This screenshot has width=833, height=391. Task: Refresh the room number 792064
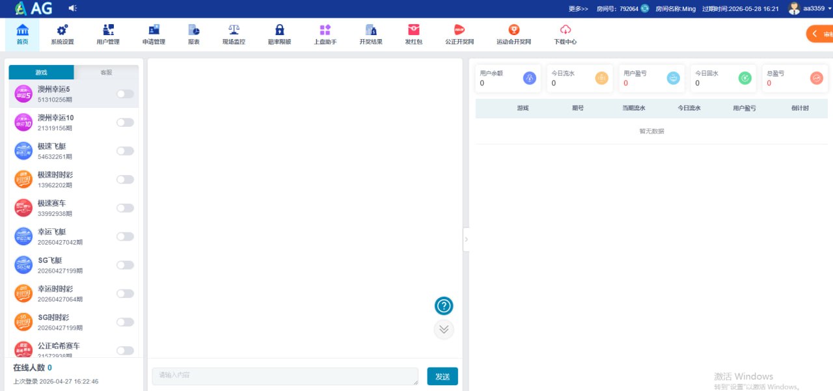645,8
